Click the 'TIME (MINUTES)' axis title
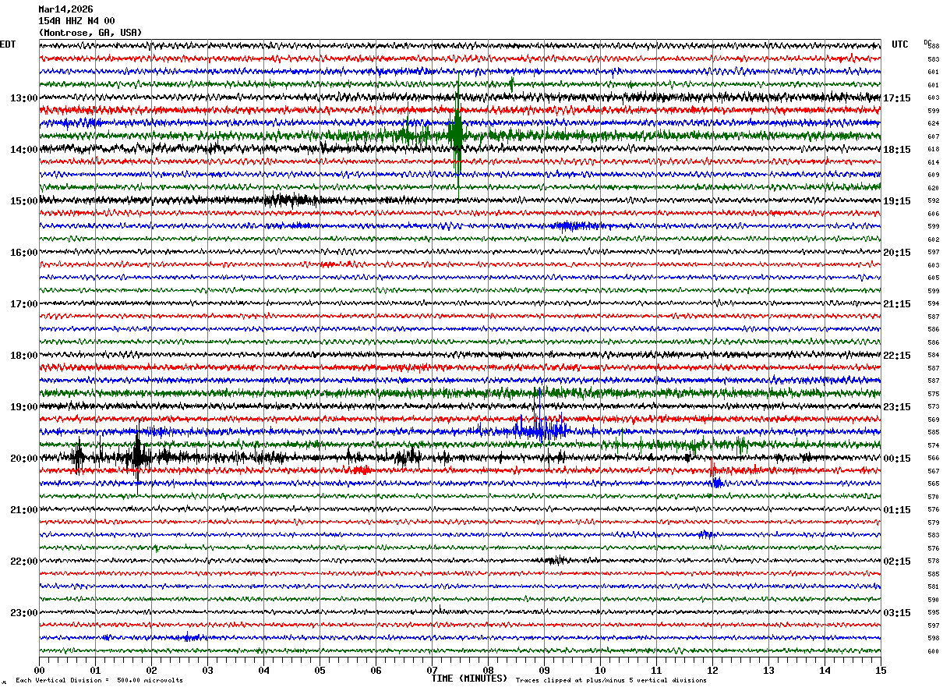The width and height of the screenshot is (943, 691). [469, 679]
